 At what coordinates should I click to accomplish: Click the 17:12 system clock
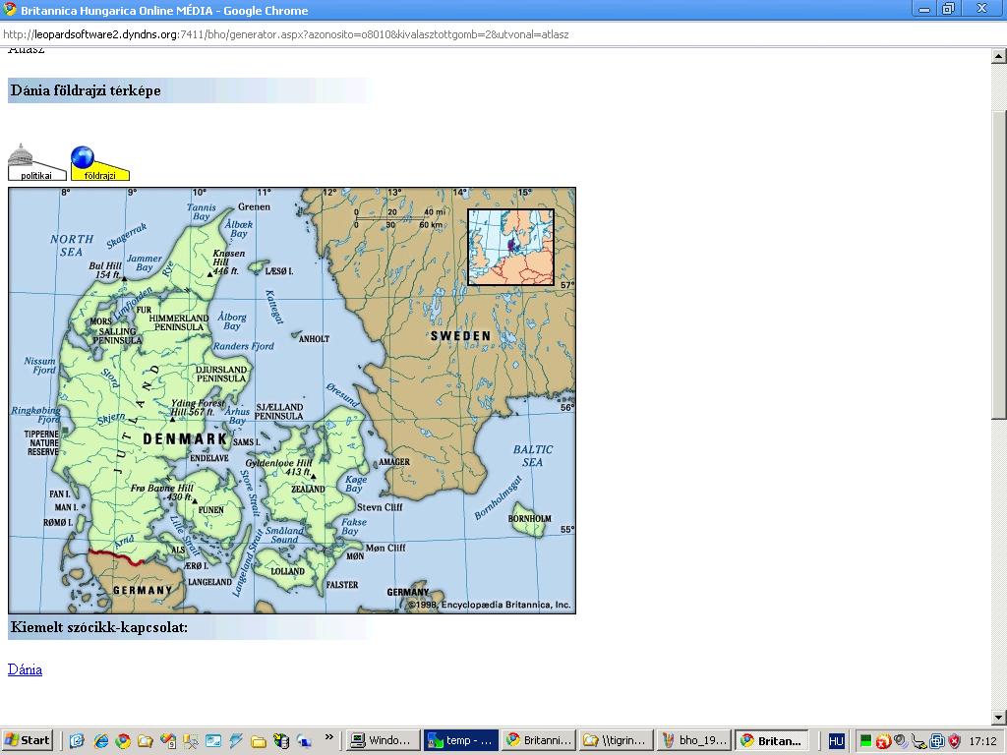coord(982,741)
